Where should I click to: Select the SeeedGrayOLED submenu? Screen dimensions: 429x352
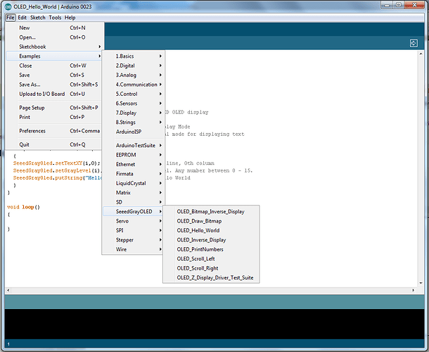[133, 211]
